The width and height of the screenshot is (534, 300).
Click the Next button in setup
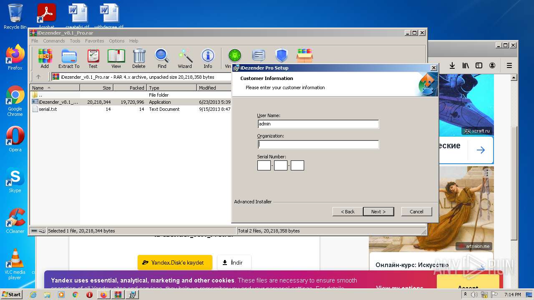click(378, 212)
